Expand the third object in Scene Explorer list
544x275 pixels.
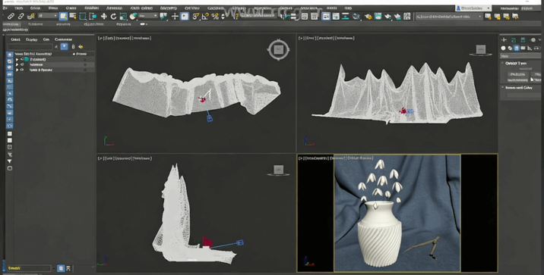click(x=17, y=70)
